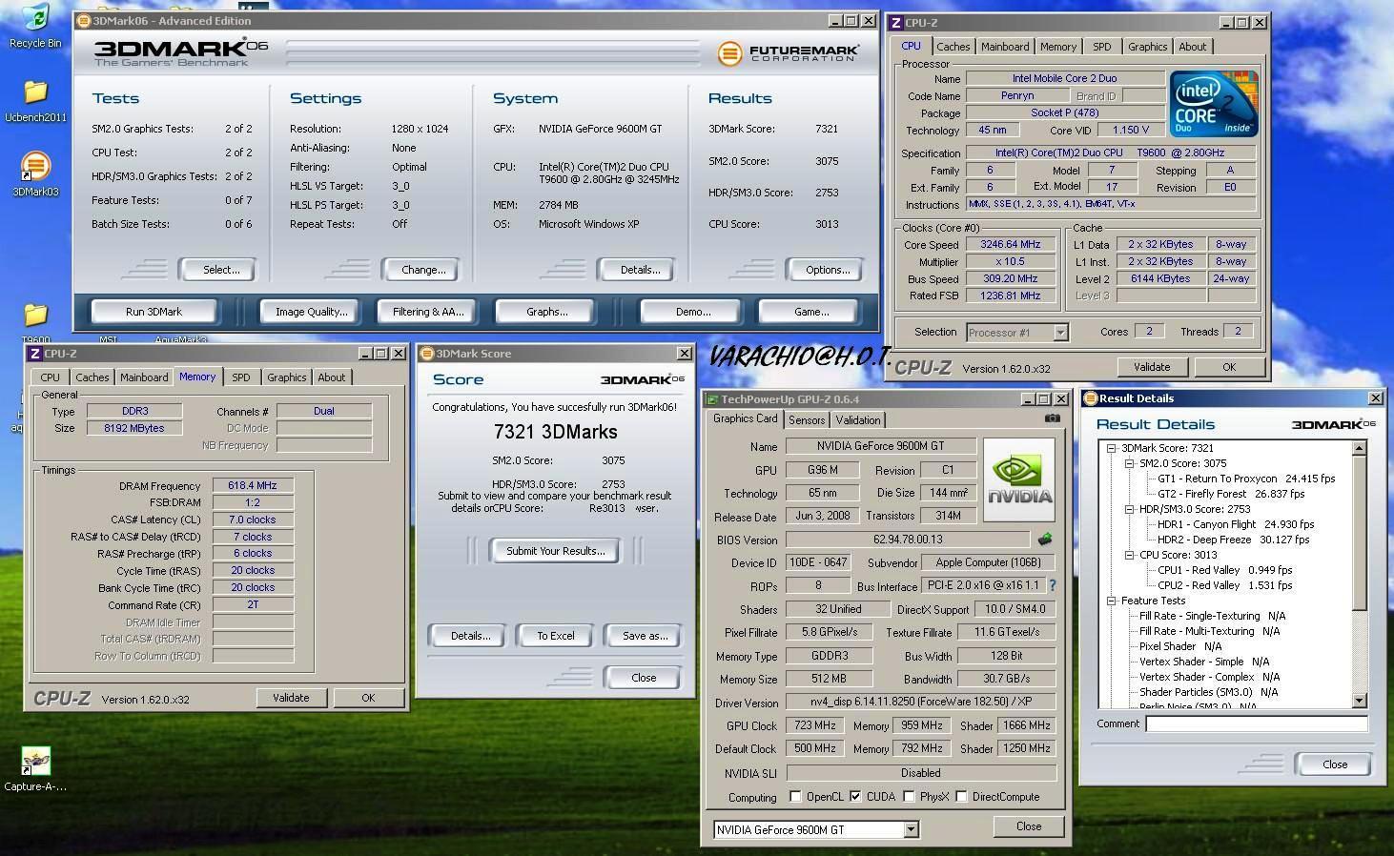Click OK in the CPU-Z processor window
The width and height of the screenshot is (1394, 856).
1228,367
